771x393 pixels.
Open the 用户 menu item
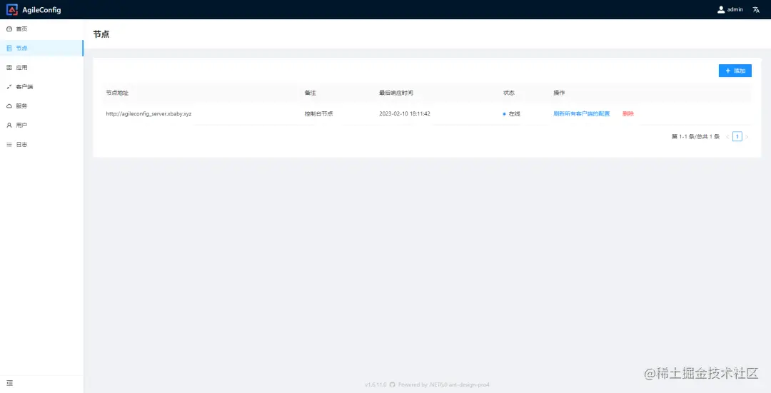pyautogui.click(x=42, y=126)
